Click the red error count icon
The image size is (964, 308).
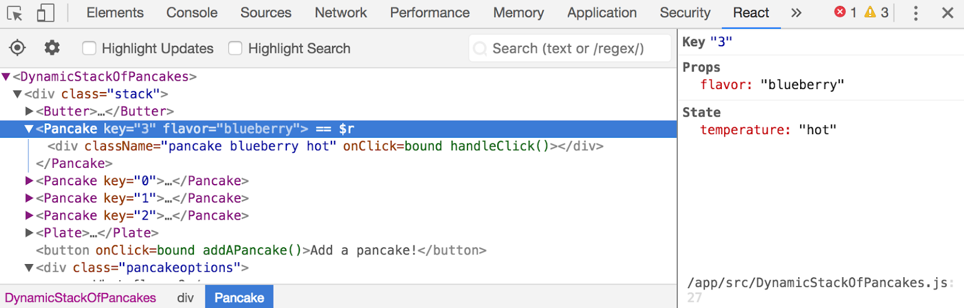[839, 12]
